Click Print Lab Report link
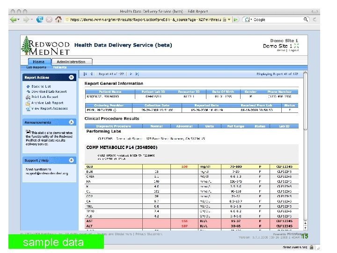 (45, 97)
